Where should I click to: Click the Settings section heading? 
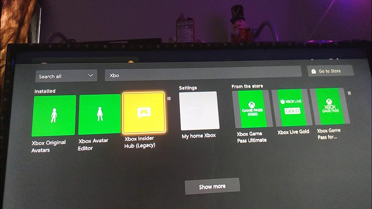[x=188, y=88]
